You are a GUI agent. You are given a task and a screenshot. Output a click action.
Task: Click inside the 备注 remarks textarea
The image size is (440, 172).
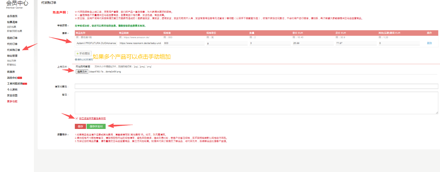click(x=256, y=103)
